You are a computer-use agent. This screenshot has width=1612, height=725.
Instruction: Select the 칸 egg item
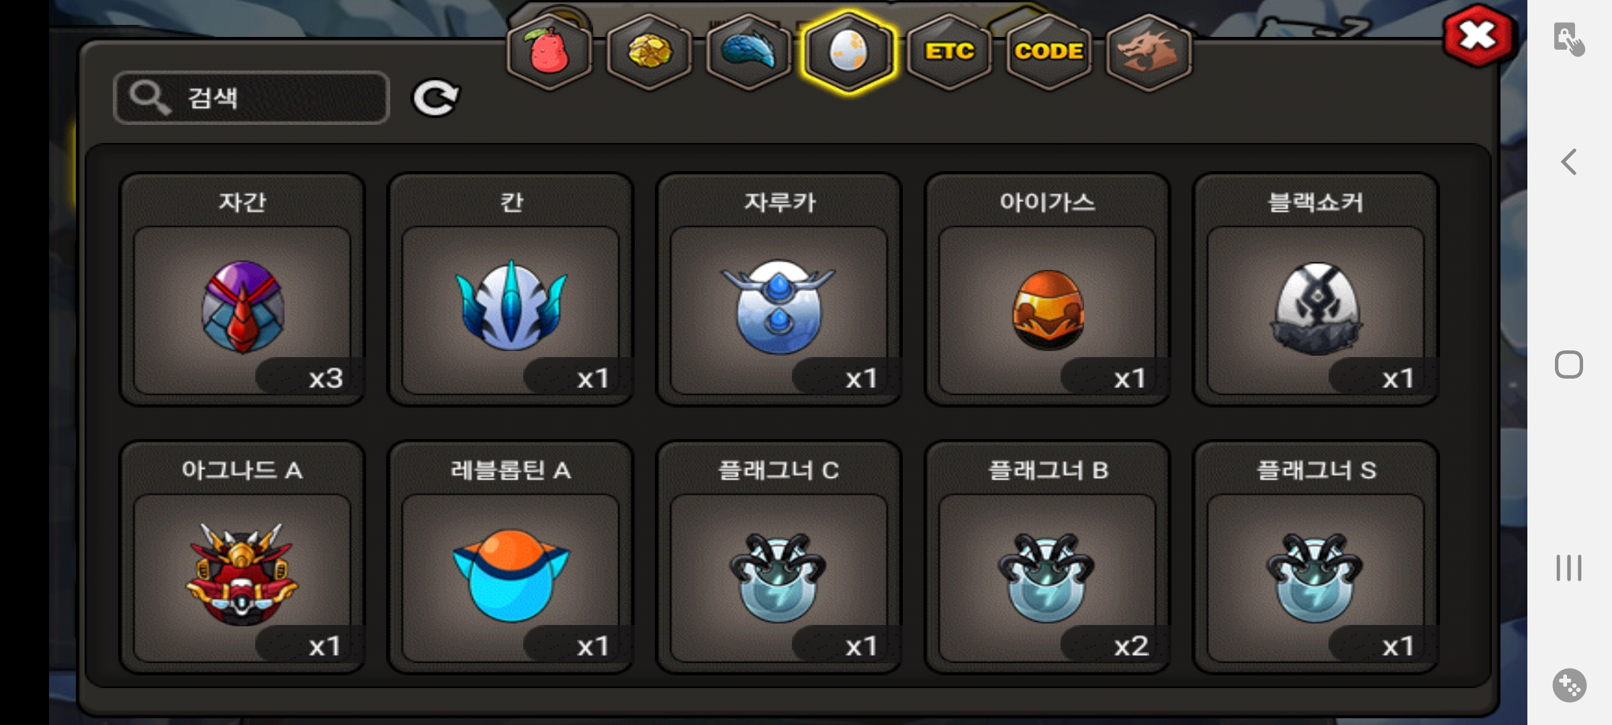[x=511, y=290]
